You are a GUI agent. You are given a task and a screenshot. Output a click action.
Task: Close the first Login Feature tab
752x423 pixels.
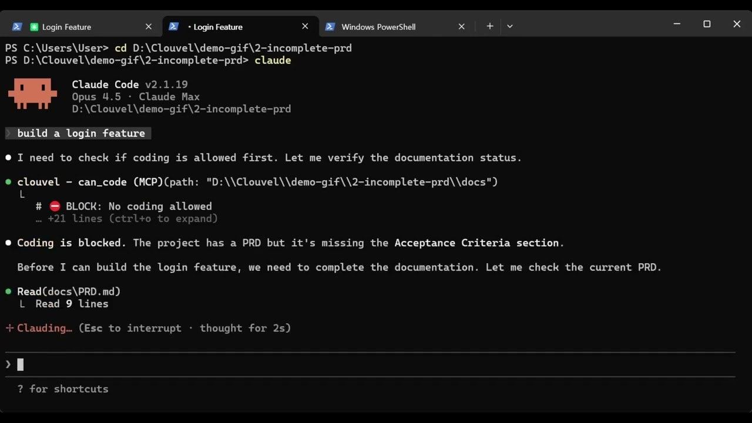(149, 26)
